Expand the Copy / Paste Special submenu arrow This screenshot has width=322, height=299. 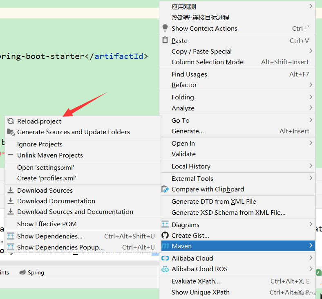point(311,51)
